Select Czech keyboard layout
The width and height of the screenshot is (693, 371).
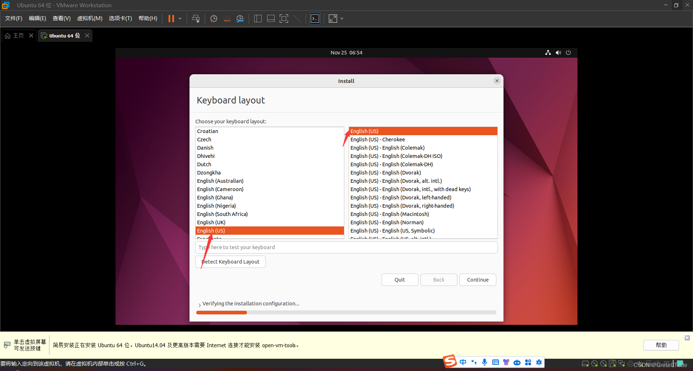tap(270, 140)
